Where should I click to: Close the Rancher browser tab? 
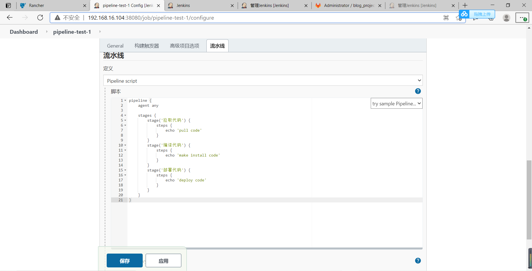(85, 6)
